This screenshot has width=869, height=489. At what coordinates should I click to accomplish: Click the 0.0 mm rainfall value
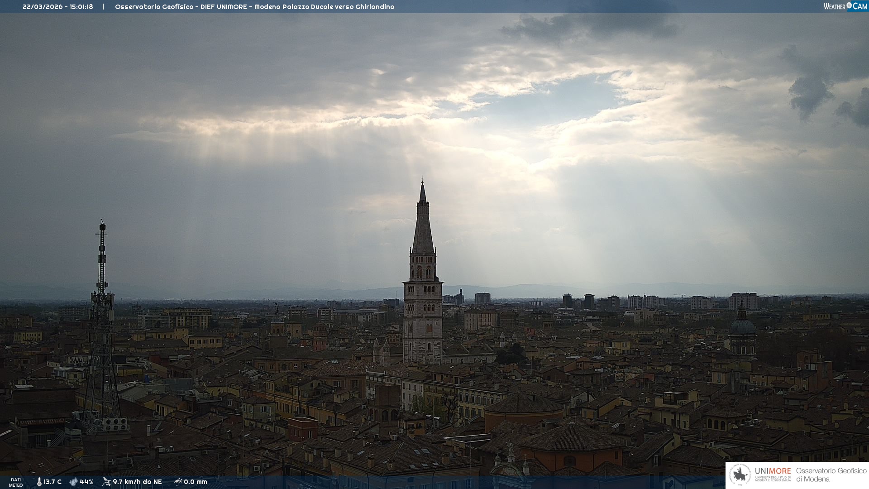(x=196, y=482)
